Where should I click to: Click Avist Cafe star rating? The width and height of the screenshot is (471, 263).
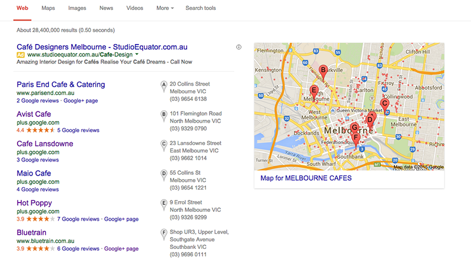pyautogui.click(x=40, y=130)
